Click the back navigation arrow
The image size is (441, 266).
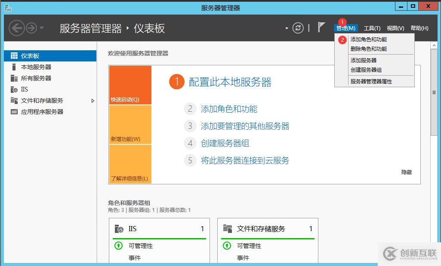tap(17, 28)
